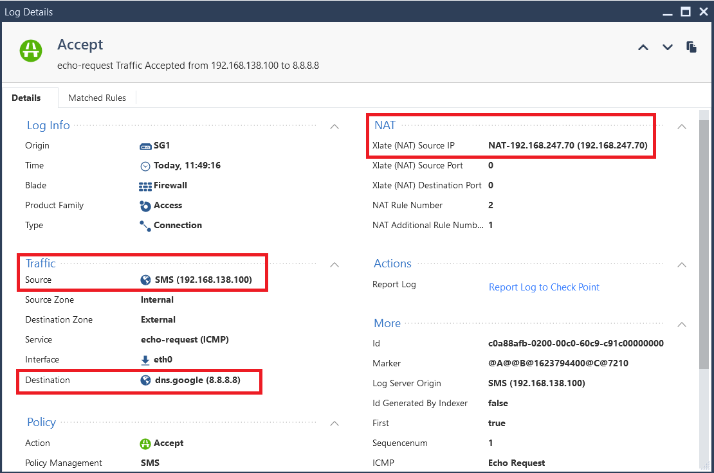The width and height of the screenshot is (714, 473).
Task: Select the echo-request (ICMP) service value
Action: (185, 340)
